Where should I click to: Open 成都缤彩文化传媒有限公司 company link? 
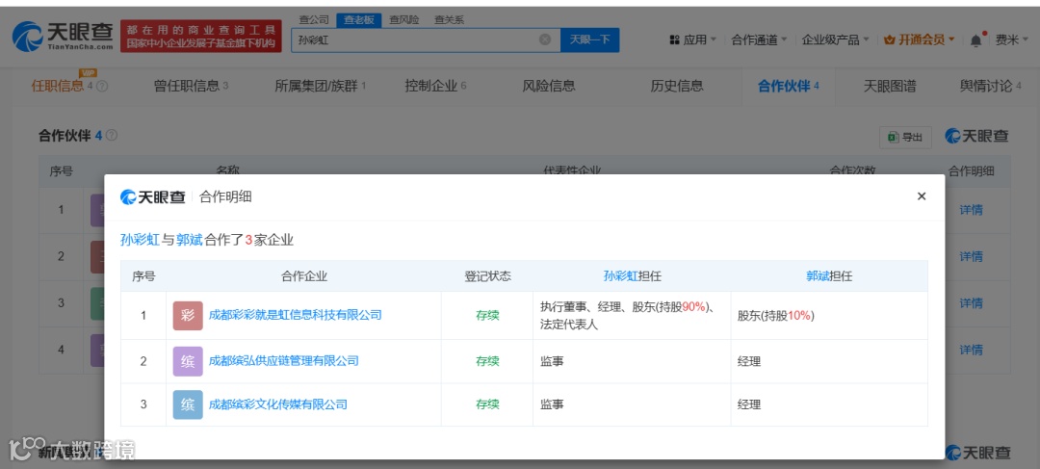(278, 404)
